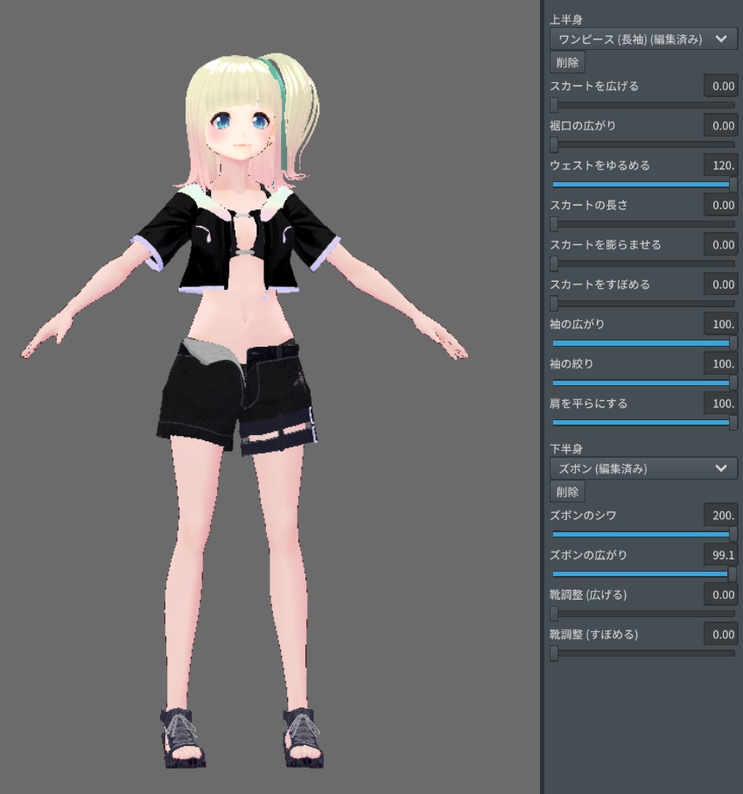Click 削除 button under 上半身 section
The height and width of the screenshot is (794, 743).
(567, 61)
